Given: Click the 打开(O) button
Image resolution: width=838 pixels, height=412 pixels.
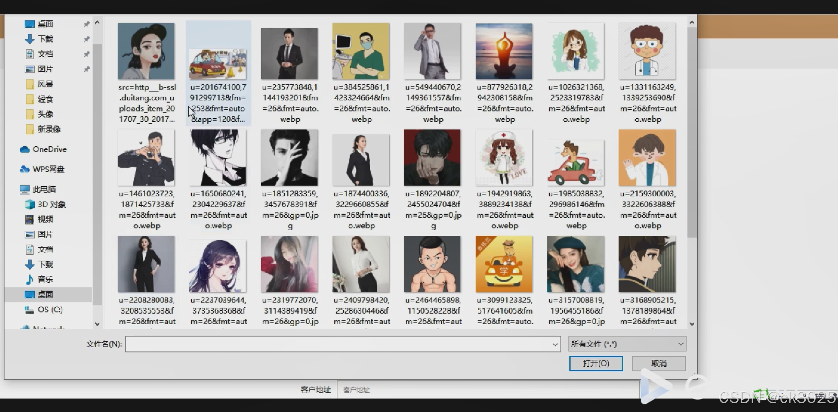Looking at the screenshot, I should click(x=596, y=364).
